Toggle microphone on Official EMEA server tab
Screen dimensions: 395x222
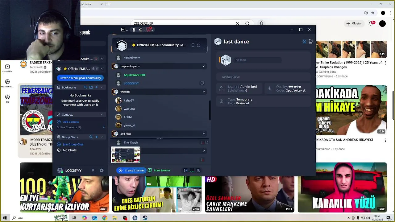[93, 69]
